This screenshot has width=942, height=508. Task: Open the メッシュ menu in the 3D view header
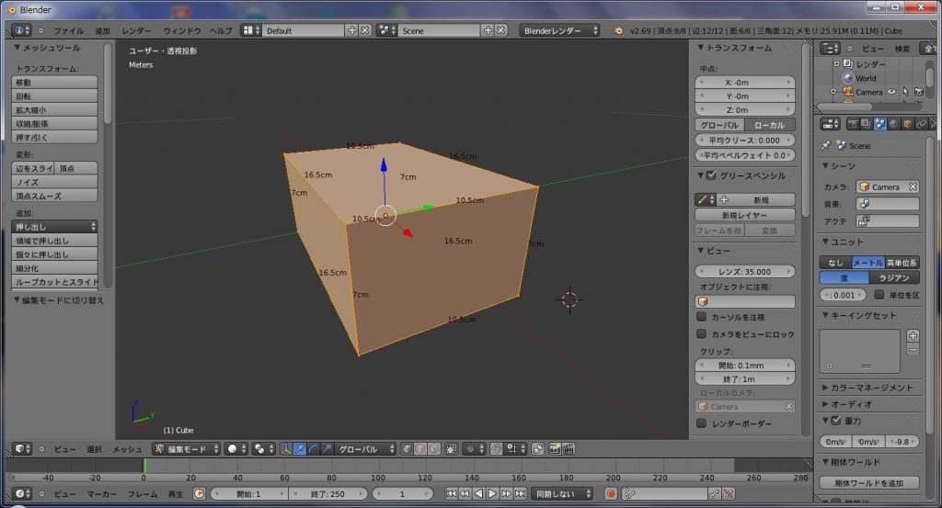tap(127, 449)
